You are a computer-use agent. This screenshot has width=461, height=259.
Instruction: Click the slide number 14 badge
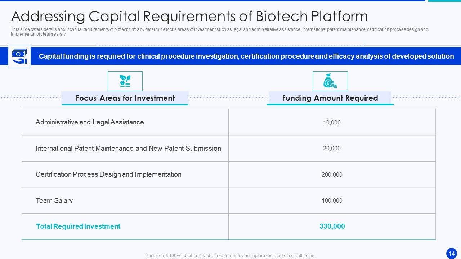452,253
